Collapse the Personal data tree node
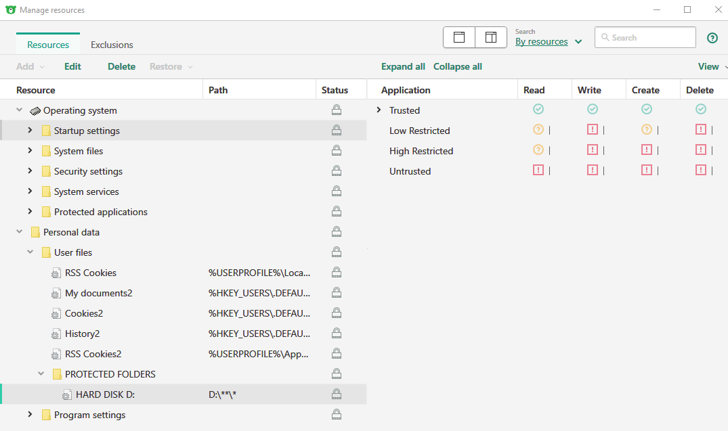Viewport: 728px width, 431px height. pos(20,232)
